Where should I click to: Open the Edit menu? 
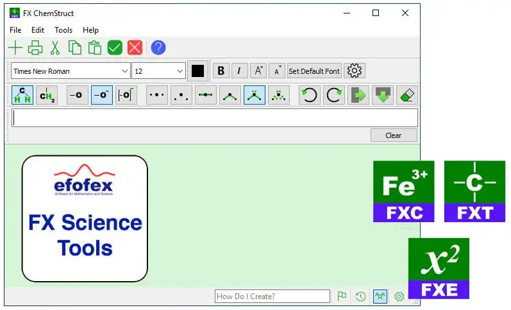(38, 30)
